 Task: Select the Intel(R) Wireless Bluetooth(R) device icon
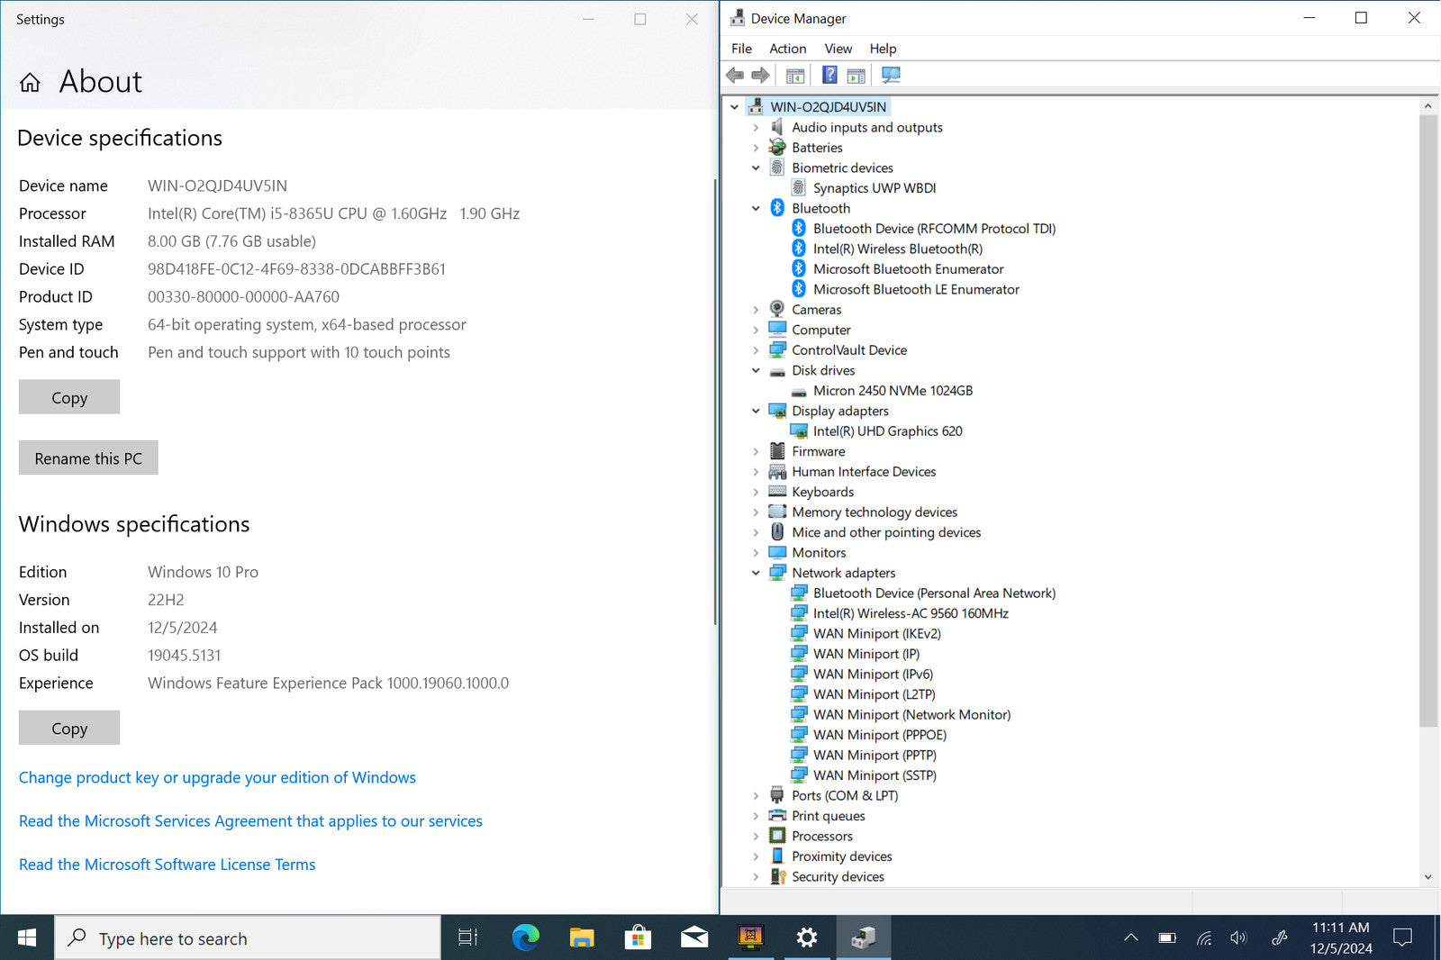tap(798, 249)
